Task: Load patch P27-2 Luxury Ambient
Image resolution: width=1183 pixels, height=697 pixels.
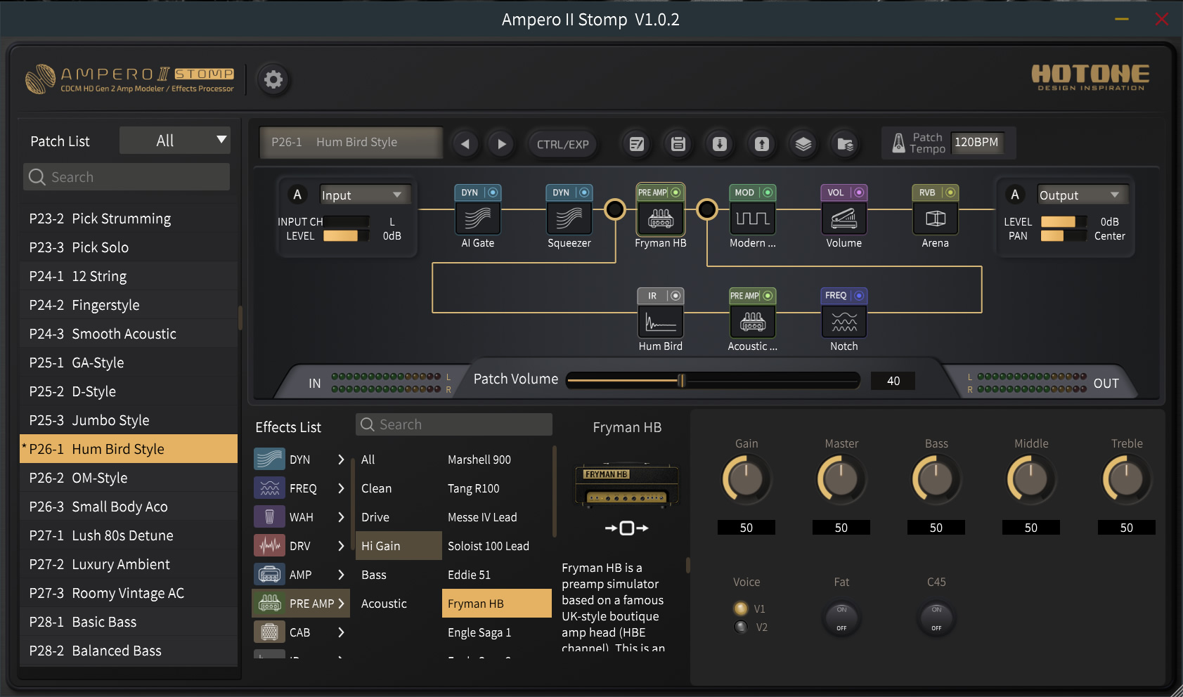Action: [129, 564]
